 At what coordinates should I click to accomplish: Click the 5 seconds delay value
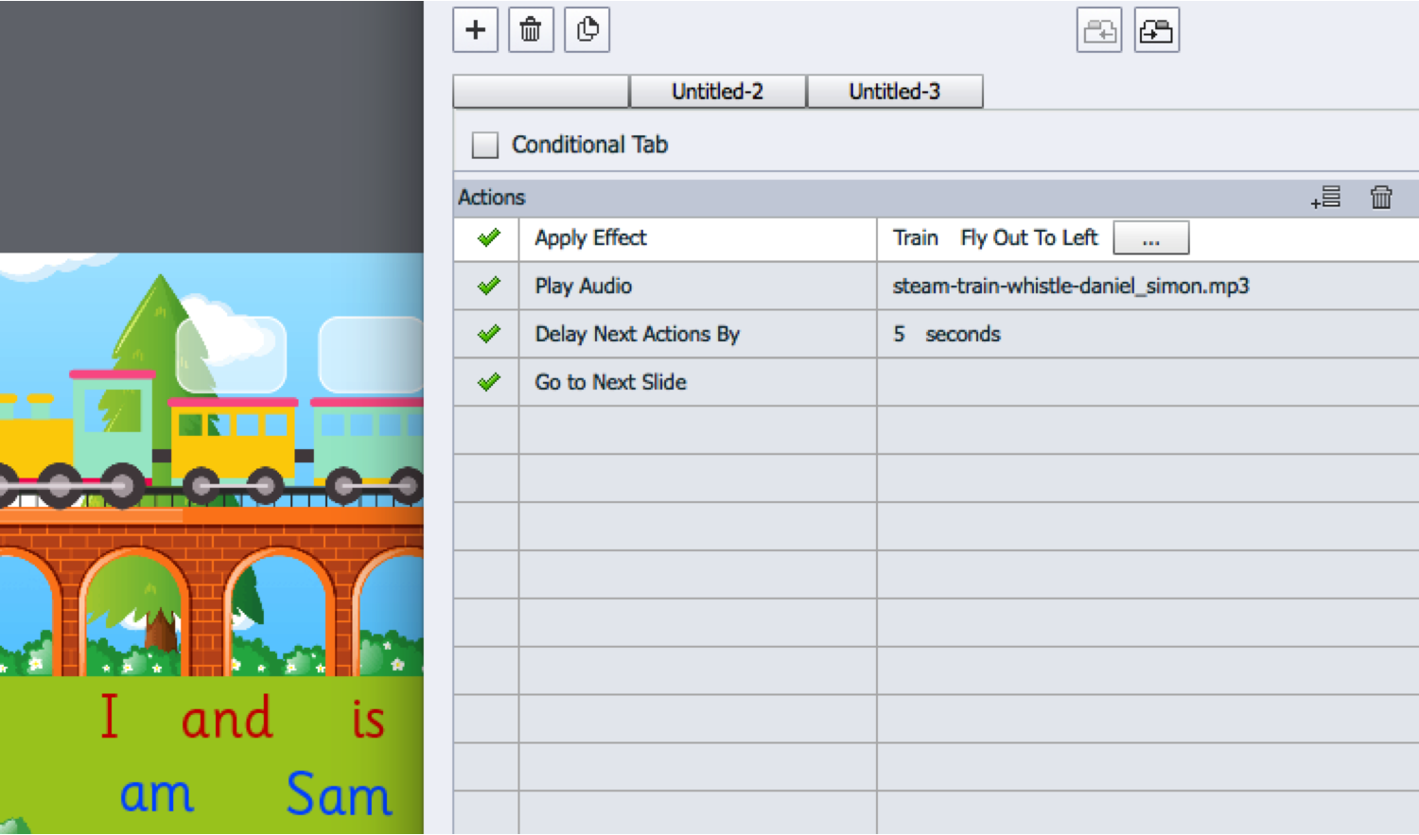[946, 334]
